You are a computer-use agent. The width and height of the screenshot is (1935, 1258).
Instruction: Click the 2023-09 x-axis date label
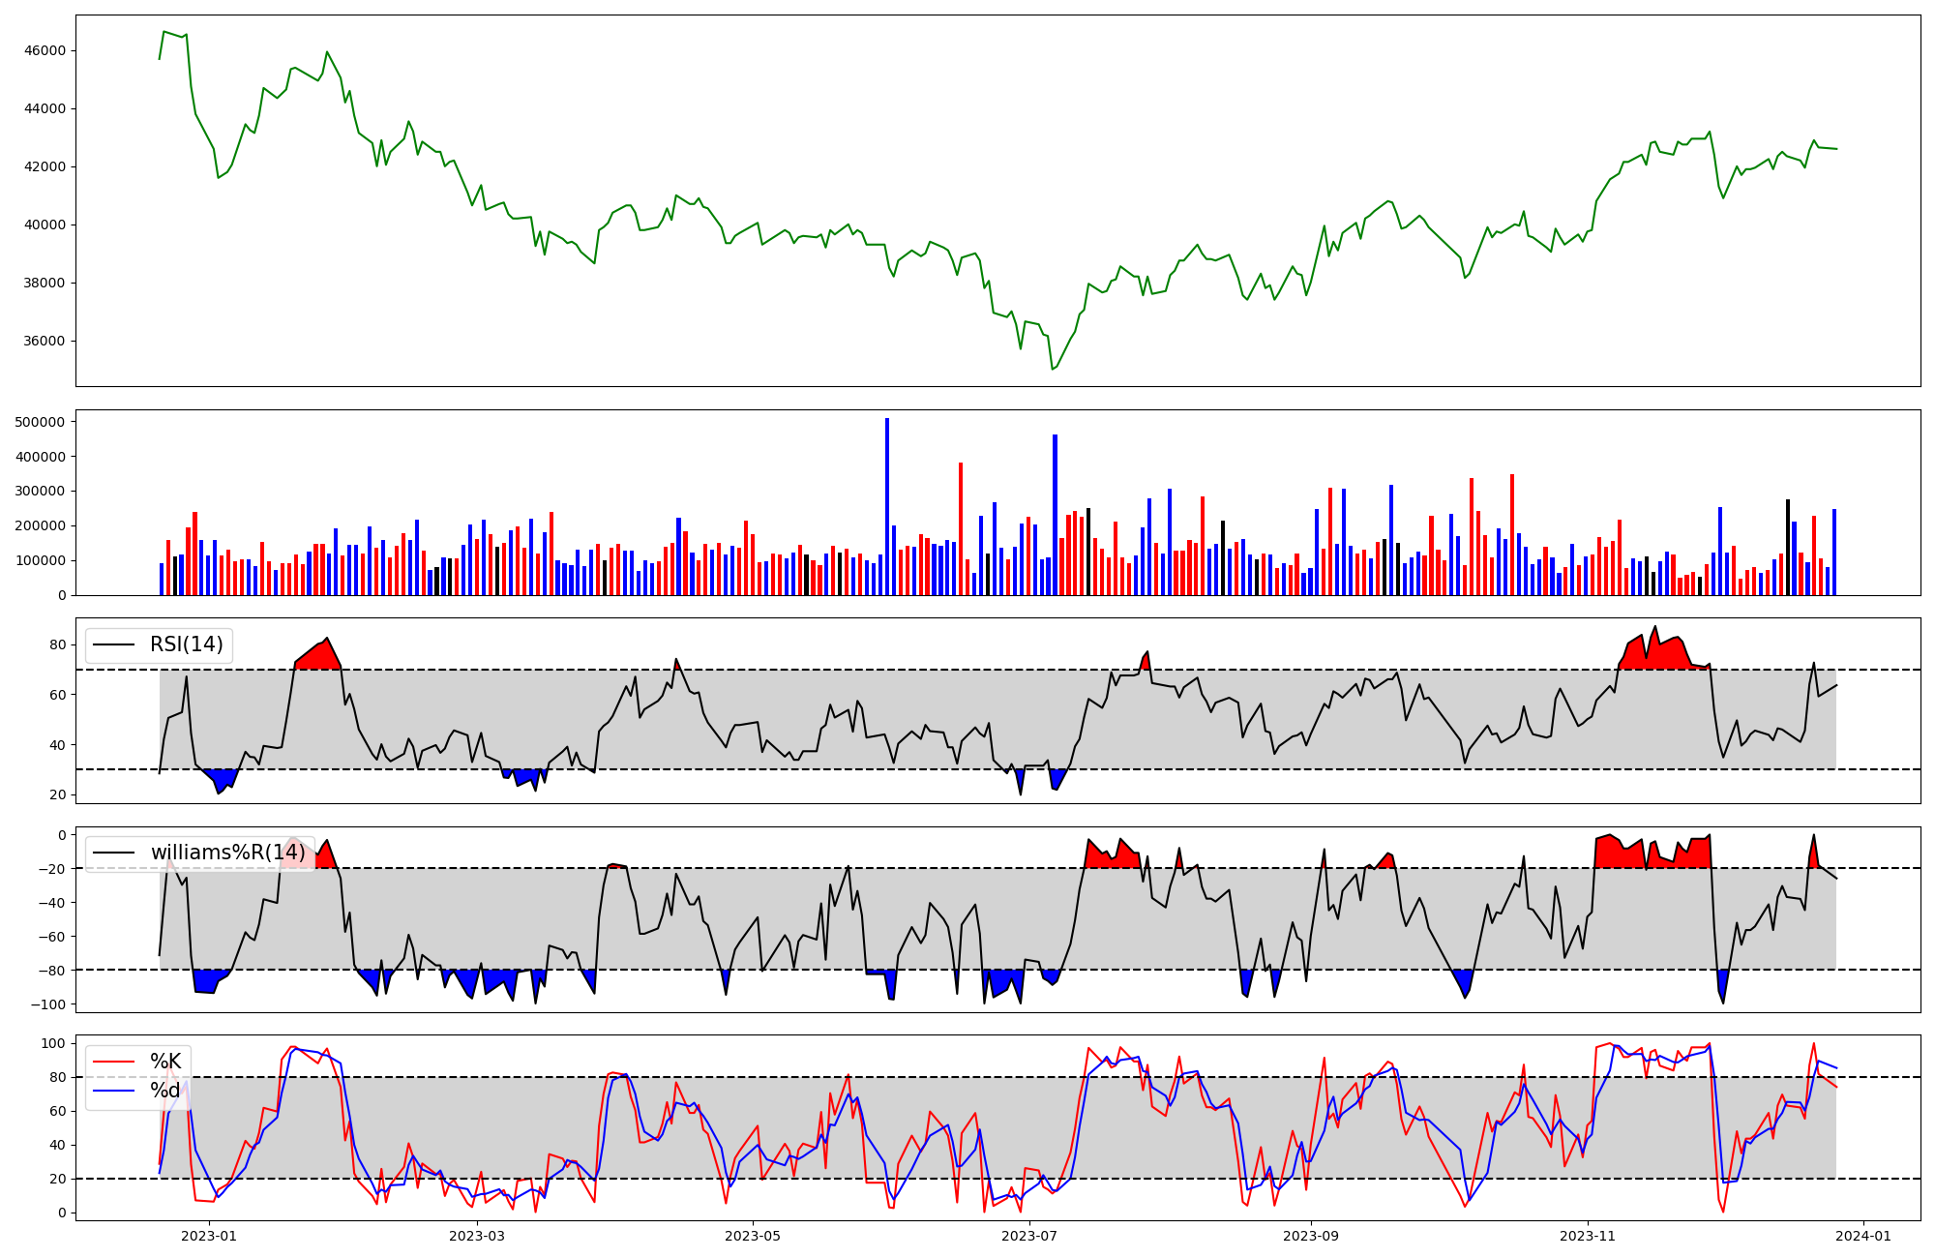coord(1311,1236)
